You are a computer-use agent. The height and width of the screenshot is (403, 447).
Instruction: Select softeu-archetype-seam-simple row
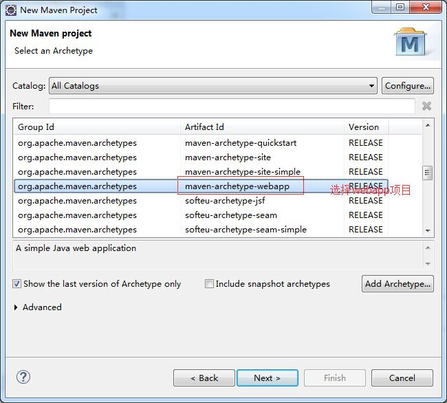coord(201,230)
